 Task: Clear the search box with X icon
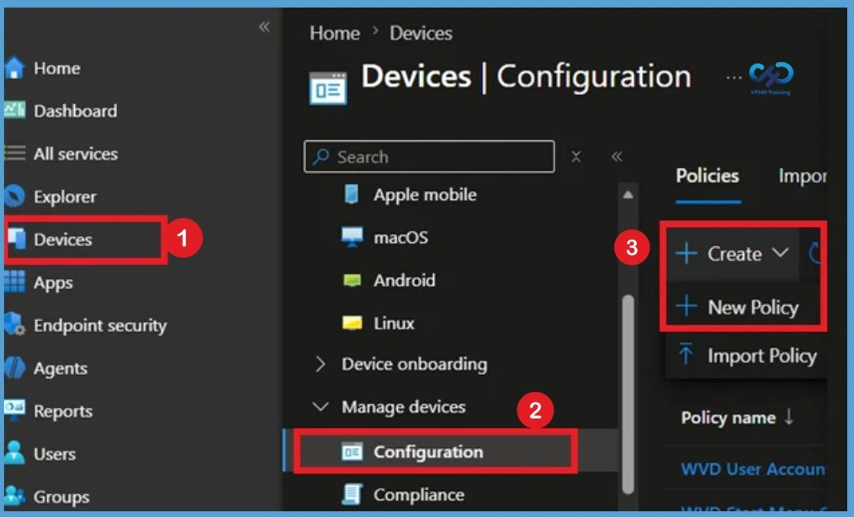click(576, 156)
